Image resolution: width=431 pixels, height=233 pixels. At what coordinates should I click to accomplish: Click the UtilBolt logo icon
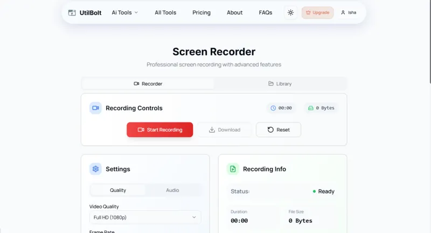(72, 12)
